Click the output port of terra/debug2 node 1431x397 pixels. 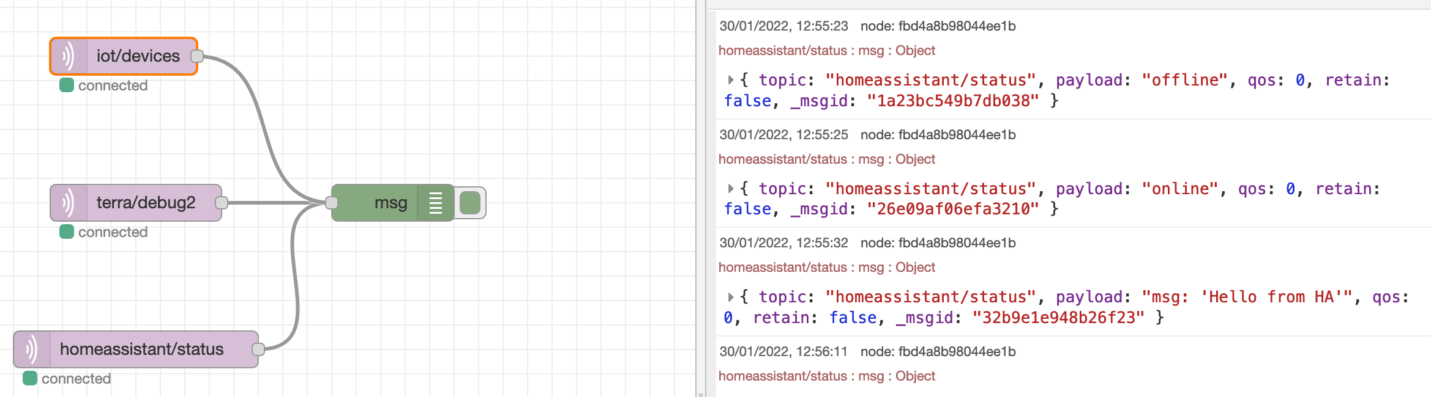click(x=222, y=203)
